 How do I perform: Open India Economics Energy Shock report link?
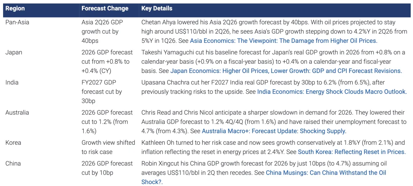click(x=332, y=92)
